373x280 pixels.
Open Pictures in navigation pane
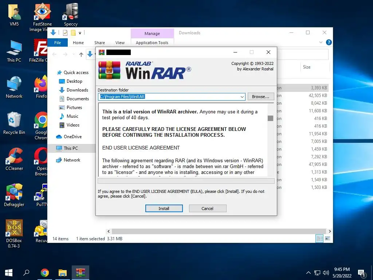click(x=71, y=108)
